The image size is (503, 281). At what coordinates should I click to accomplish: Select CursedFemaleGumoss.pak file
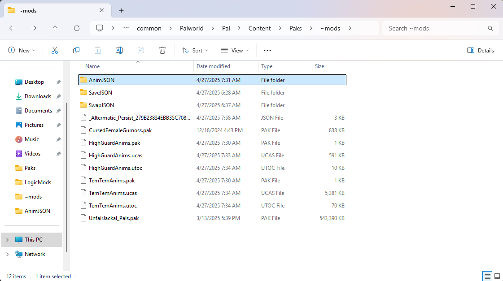coord(212,130)
